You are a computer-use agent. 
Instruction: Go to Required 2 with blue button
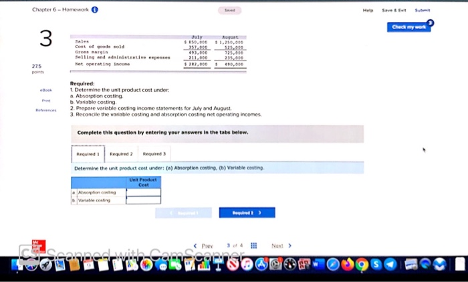tap(247, 213)
